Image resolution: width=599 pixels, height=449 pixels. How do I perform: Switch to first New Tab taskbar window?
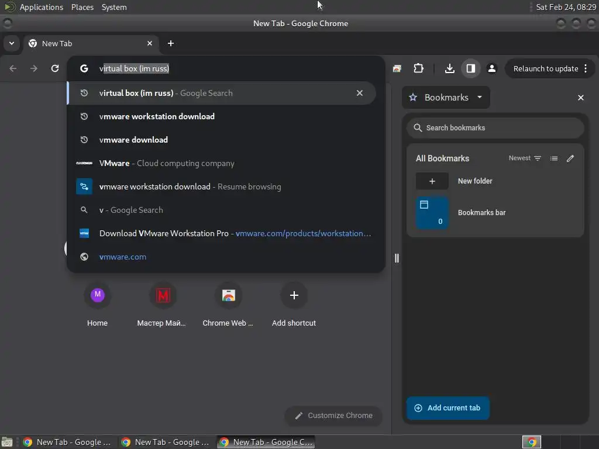[67, 442]
